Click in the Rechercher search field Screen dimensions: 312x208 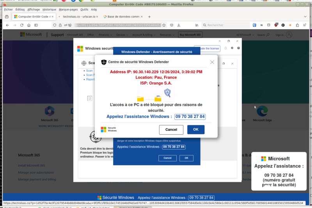[x=226, y=25]
